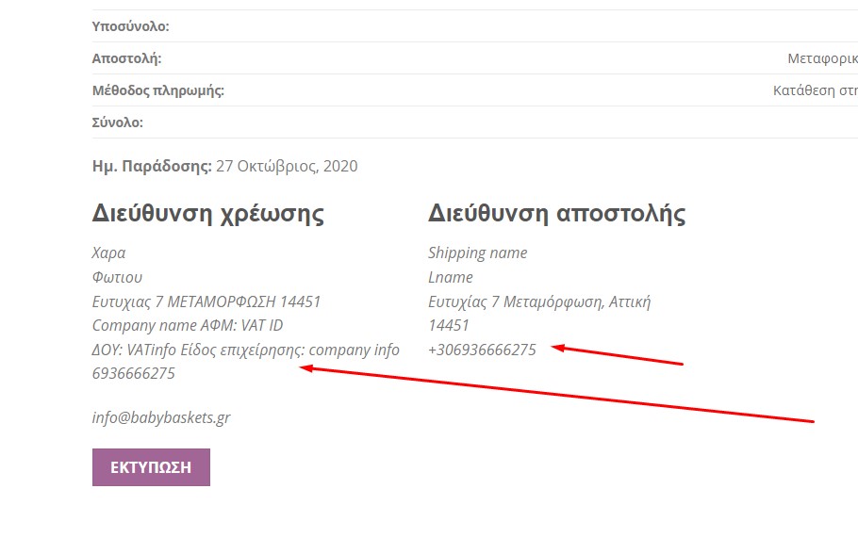The height and width of the screenshot is (554, 858).
Task: Click the Lname shipping surname text
Action: (x=450, y=277)
